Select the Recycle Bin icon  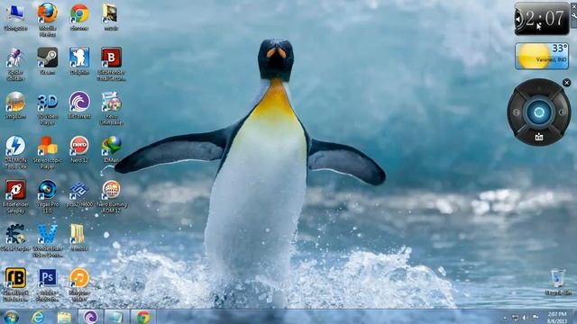(558, 282)
